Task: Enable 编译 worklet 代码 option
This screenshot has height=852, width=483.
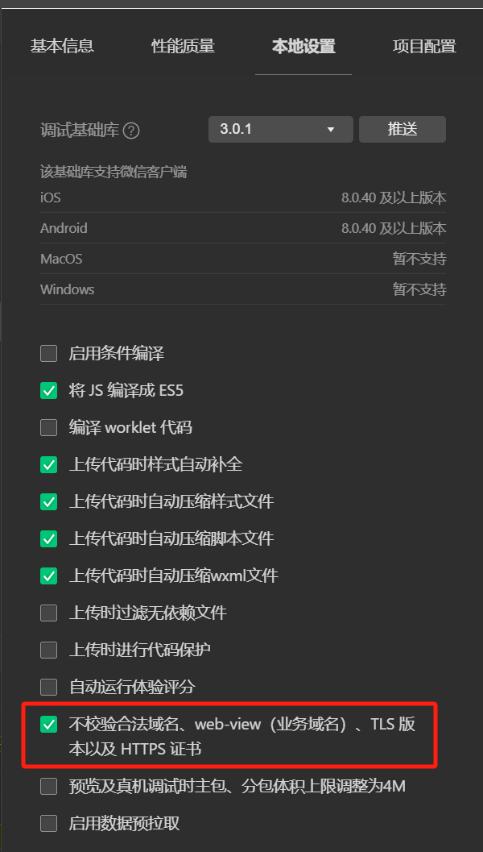Action: (x=49, y=428)
